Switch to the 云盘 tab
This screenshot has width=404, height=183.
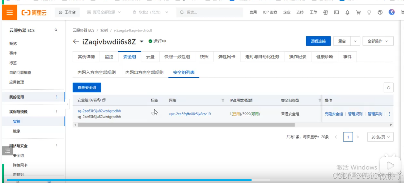point(150,57)
